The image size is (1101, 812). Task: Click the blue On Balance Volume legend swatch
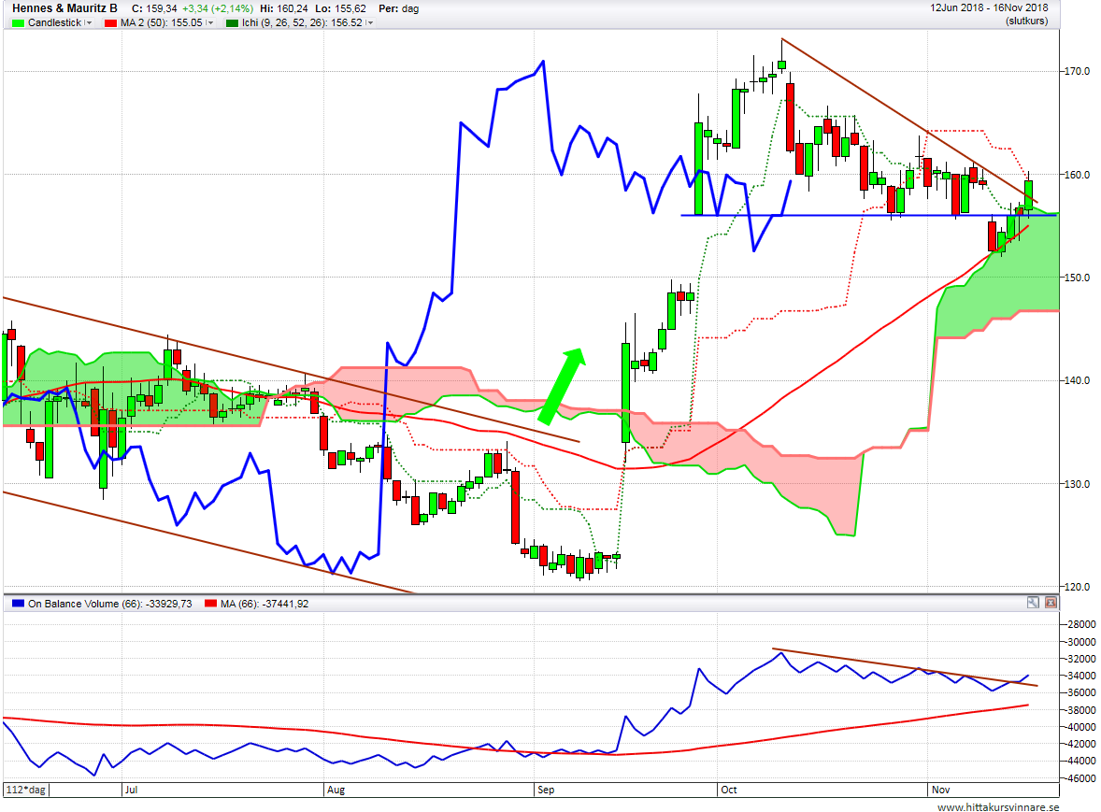click(19, 604)
